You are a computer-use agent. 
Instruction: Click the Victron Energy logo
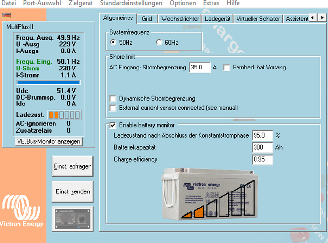pos(22,210)
